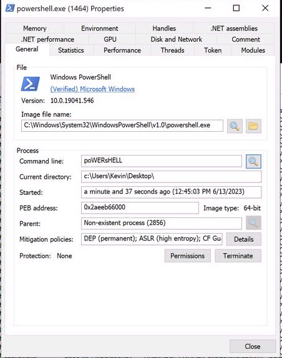Click the Protection value None
The image size is (282, 358).
tap(64, 256)
